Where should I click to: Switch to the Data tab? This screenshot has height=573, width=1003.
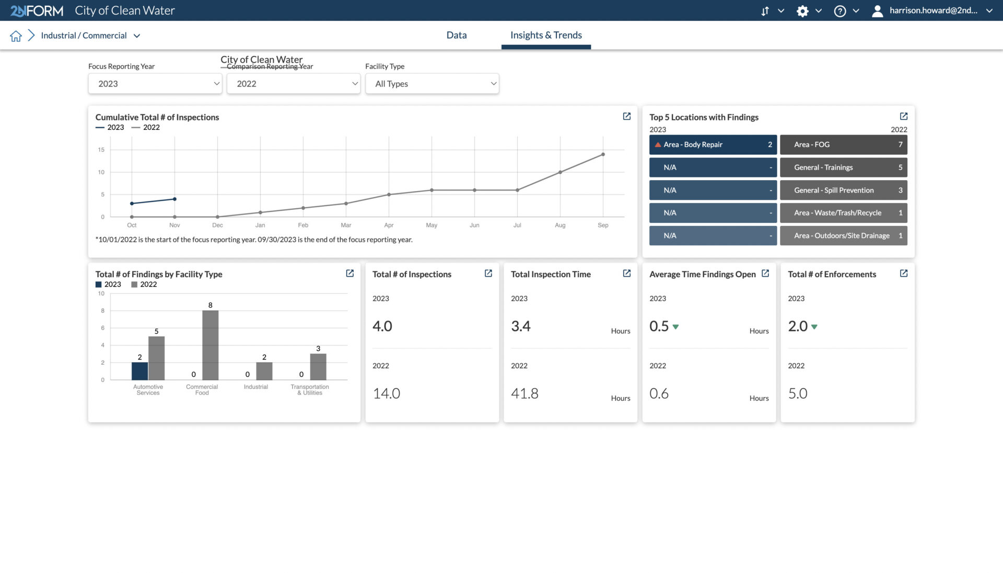pyautogui.click(x=456, y=34)
